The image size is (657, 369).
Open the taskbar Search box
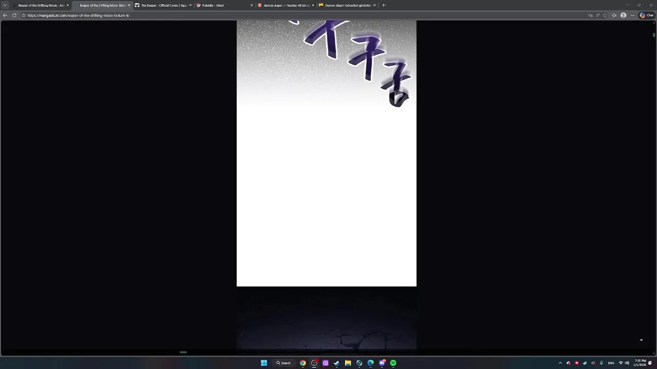(284, 363)
